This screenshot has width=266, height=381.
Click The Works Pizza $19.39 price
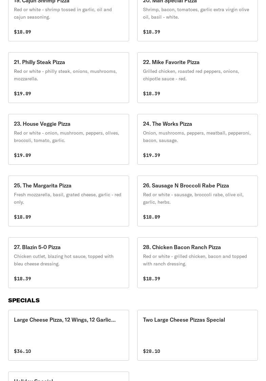(151, 155)
